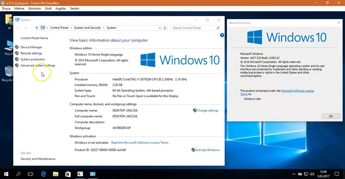Select System and Security breadcrumb
This screenshot has width=345, height=179.
87,28
